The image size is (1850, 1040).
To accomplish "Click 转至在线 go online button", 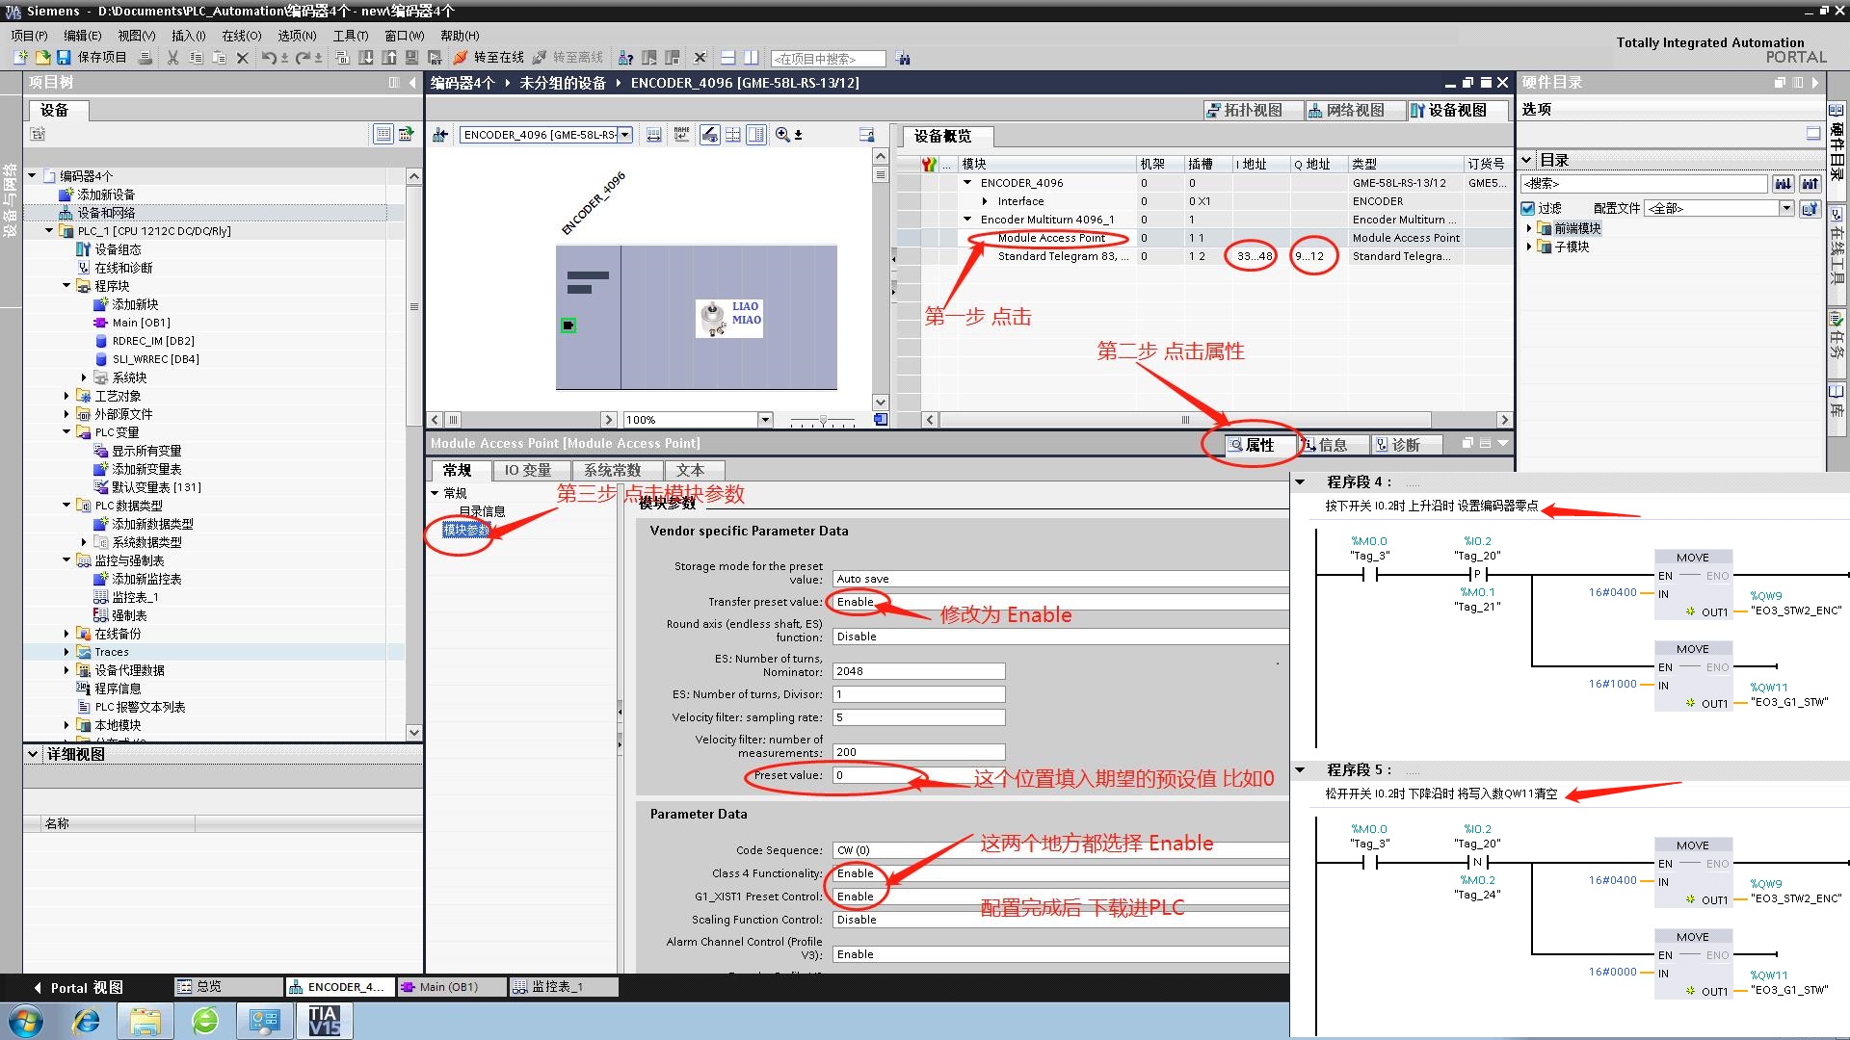I will click(x=489, y=58).
